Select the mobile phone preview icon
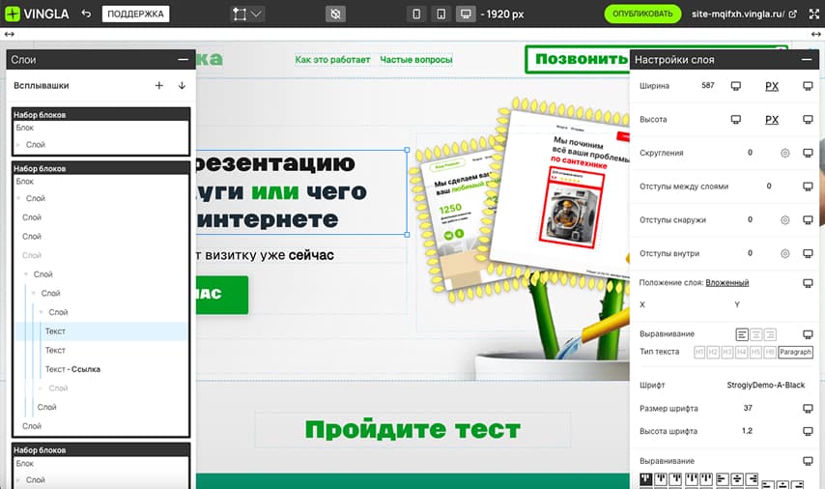825x489 pixels. click(x=416, y=14)
